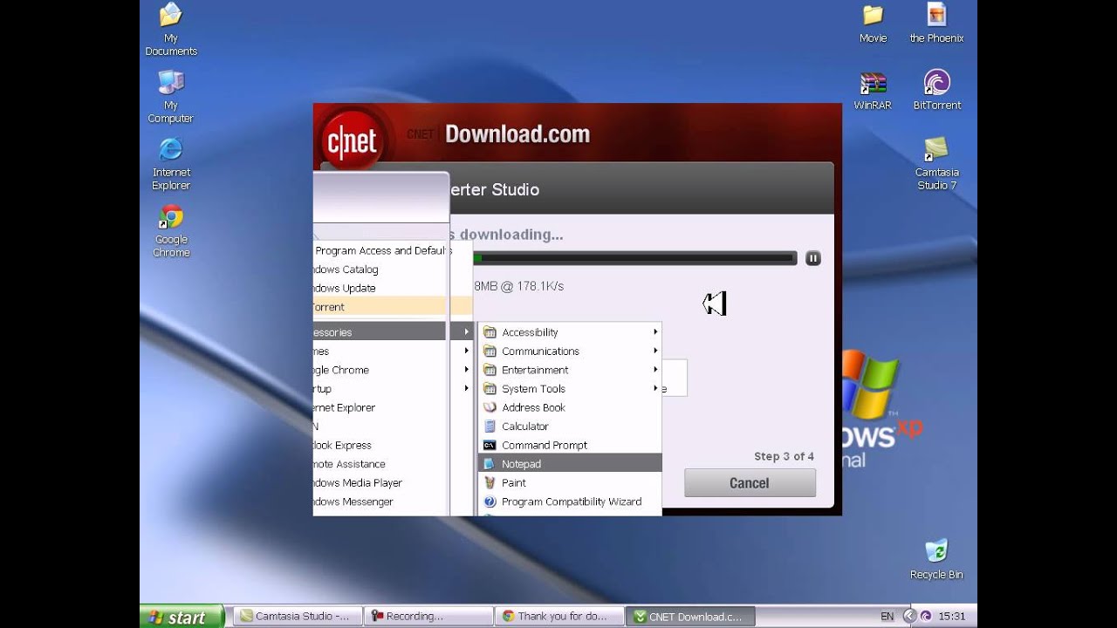Switch to Chrome 'Thank you for do...' taskbar button
Viewport: 1117px width, 628px height.
pos(558,617)
